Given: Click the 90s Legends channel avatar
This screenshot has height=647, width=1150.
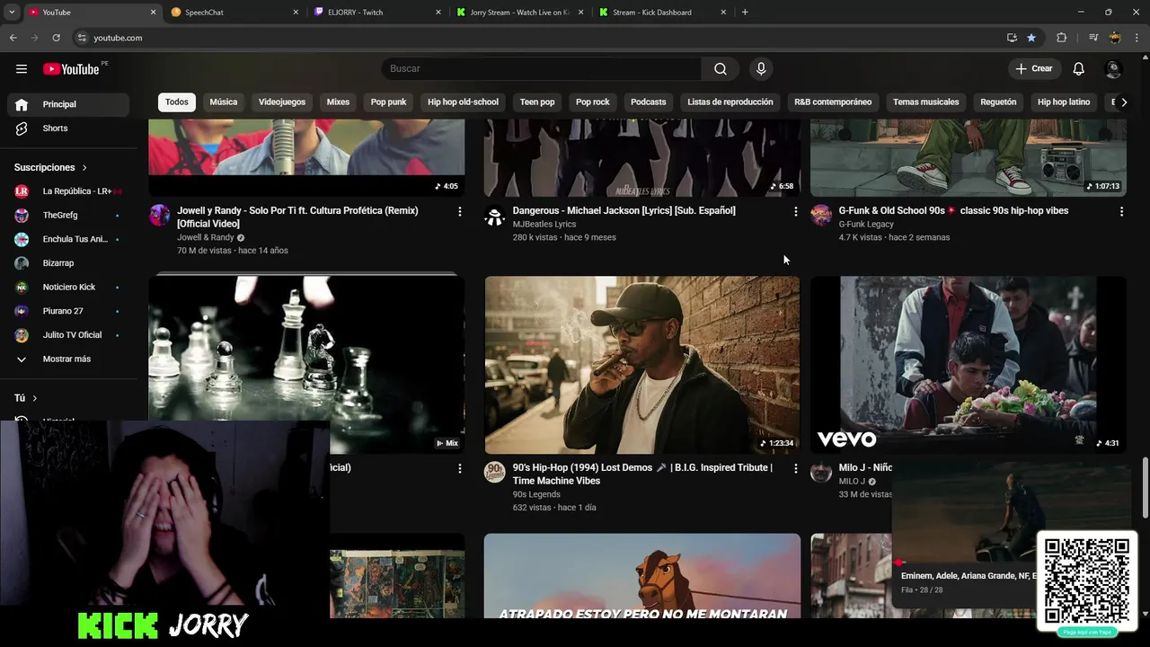Looking at the screenshot, I should (x=495, y=472).
